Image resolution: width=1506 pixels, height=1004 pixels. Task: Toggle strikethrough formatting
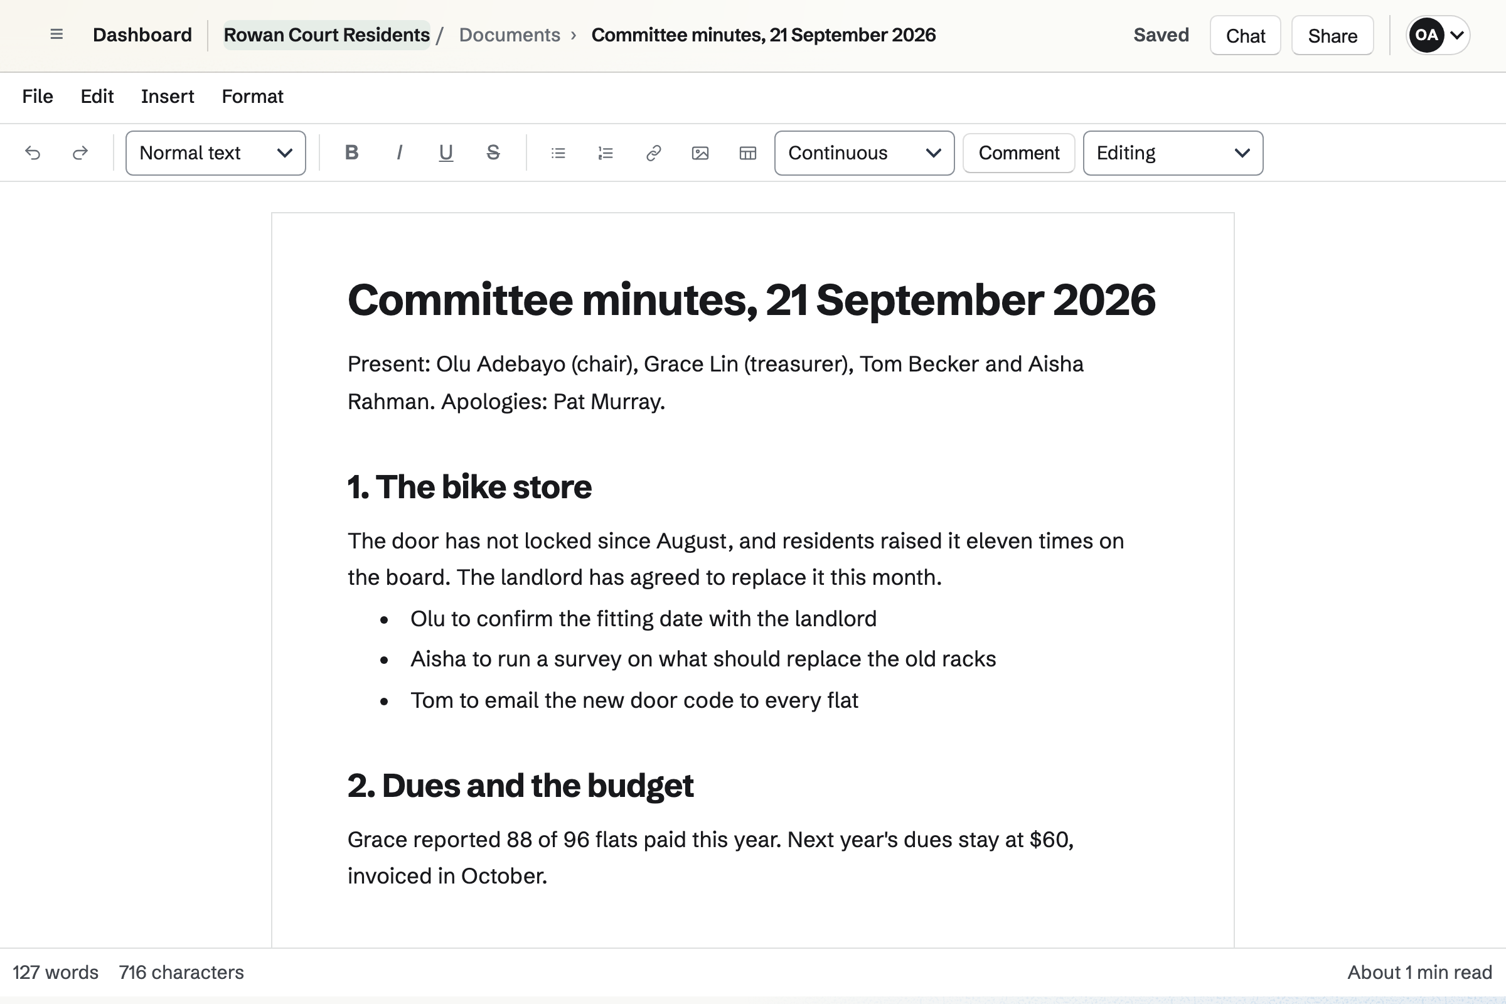493,153
